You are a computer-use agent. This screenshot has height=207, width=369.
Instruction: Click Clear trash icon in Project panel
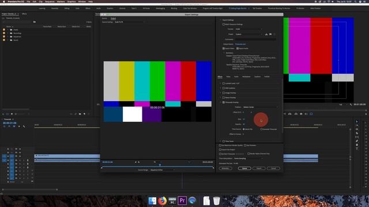point(88,114)
